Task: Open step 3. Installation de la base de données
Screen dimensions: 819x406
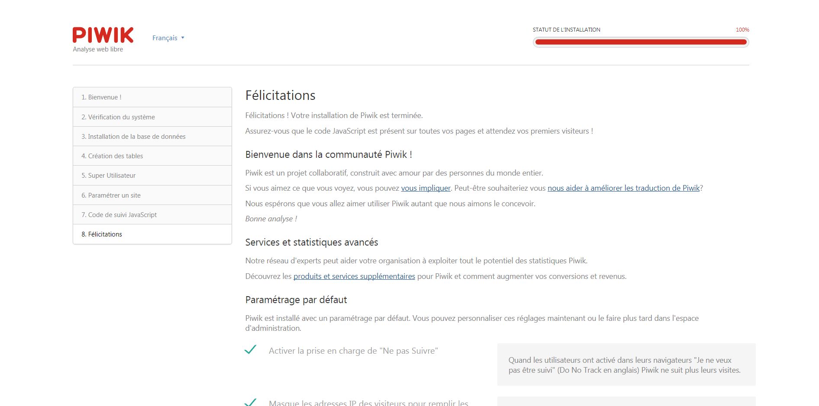Action: (133, 137)
